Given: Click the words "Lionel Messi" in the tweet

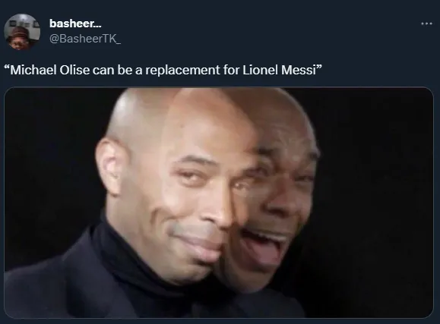Looking at the screenshot, I should (x=280, y=70).
